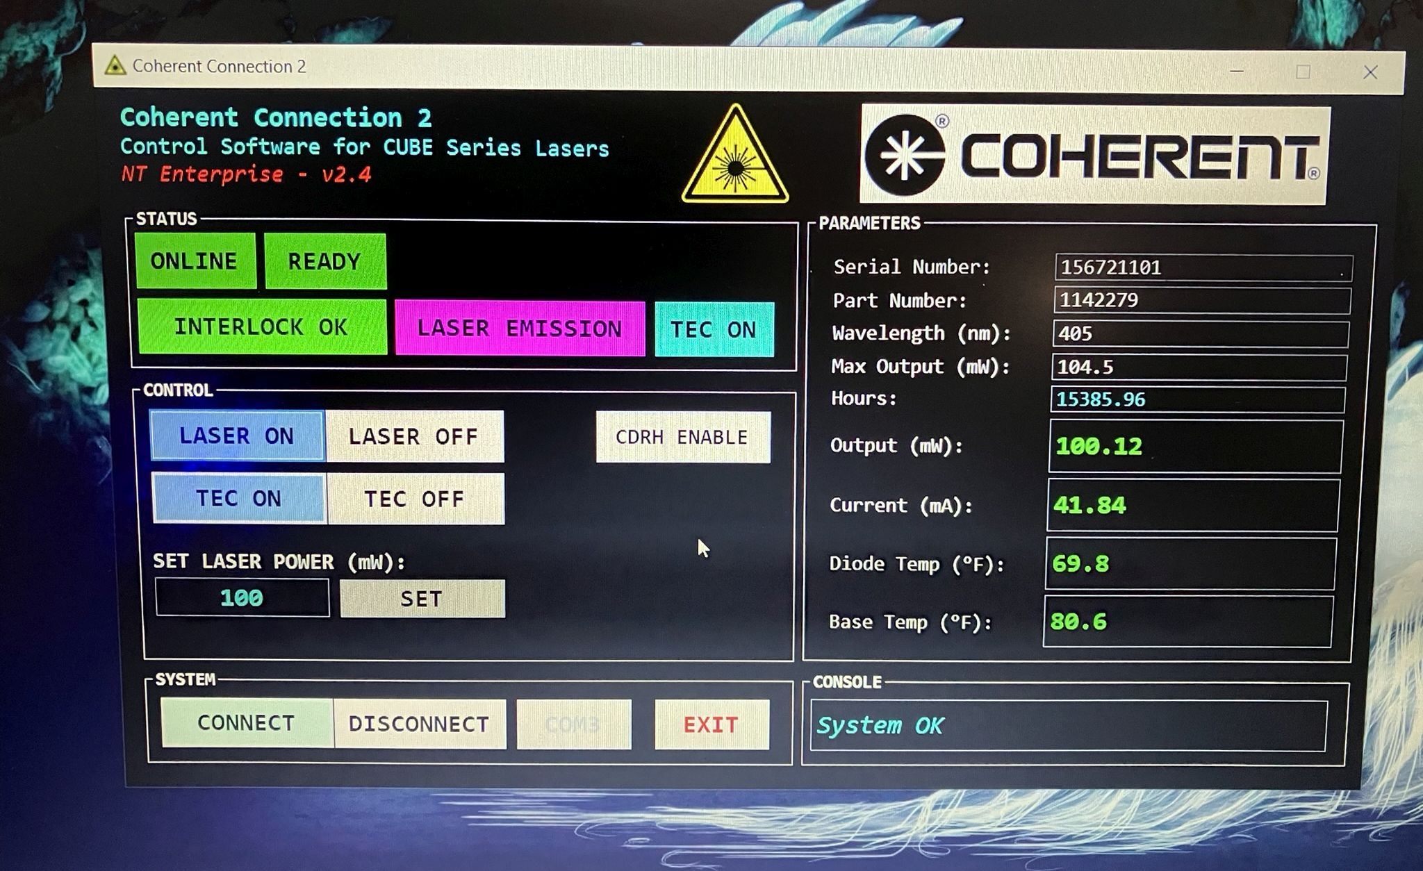Click the red EXIT button
Screen dimensions: 1423x871
[711, 725]
